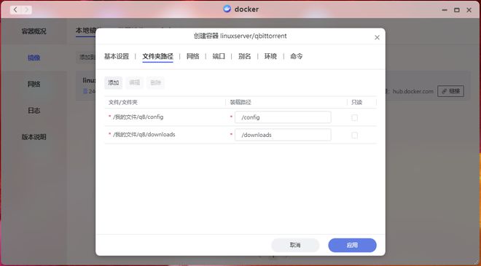Image resolution: width=481 pixels, height=266 pixels.
Task: Go forward with the right arrow button
Action: point(26,9)
